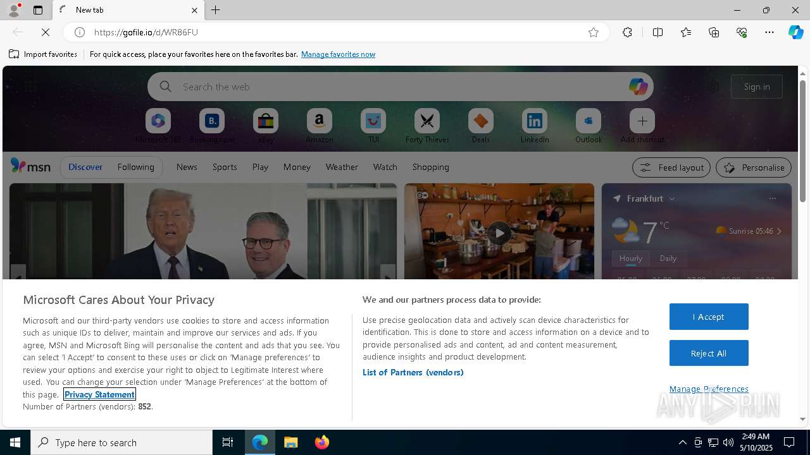The image size is (810, 455).
Task: Open the Feed layout options
Action: tap(671, 167)
